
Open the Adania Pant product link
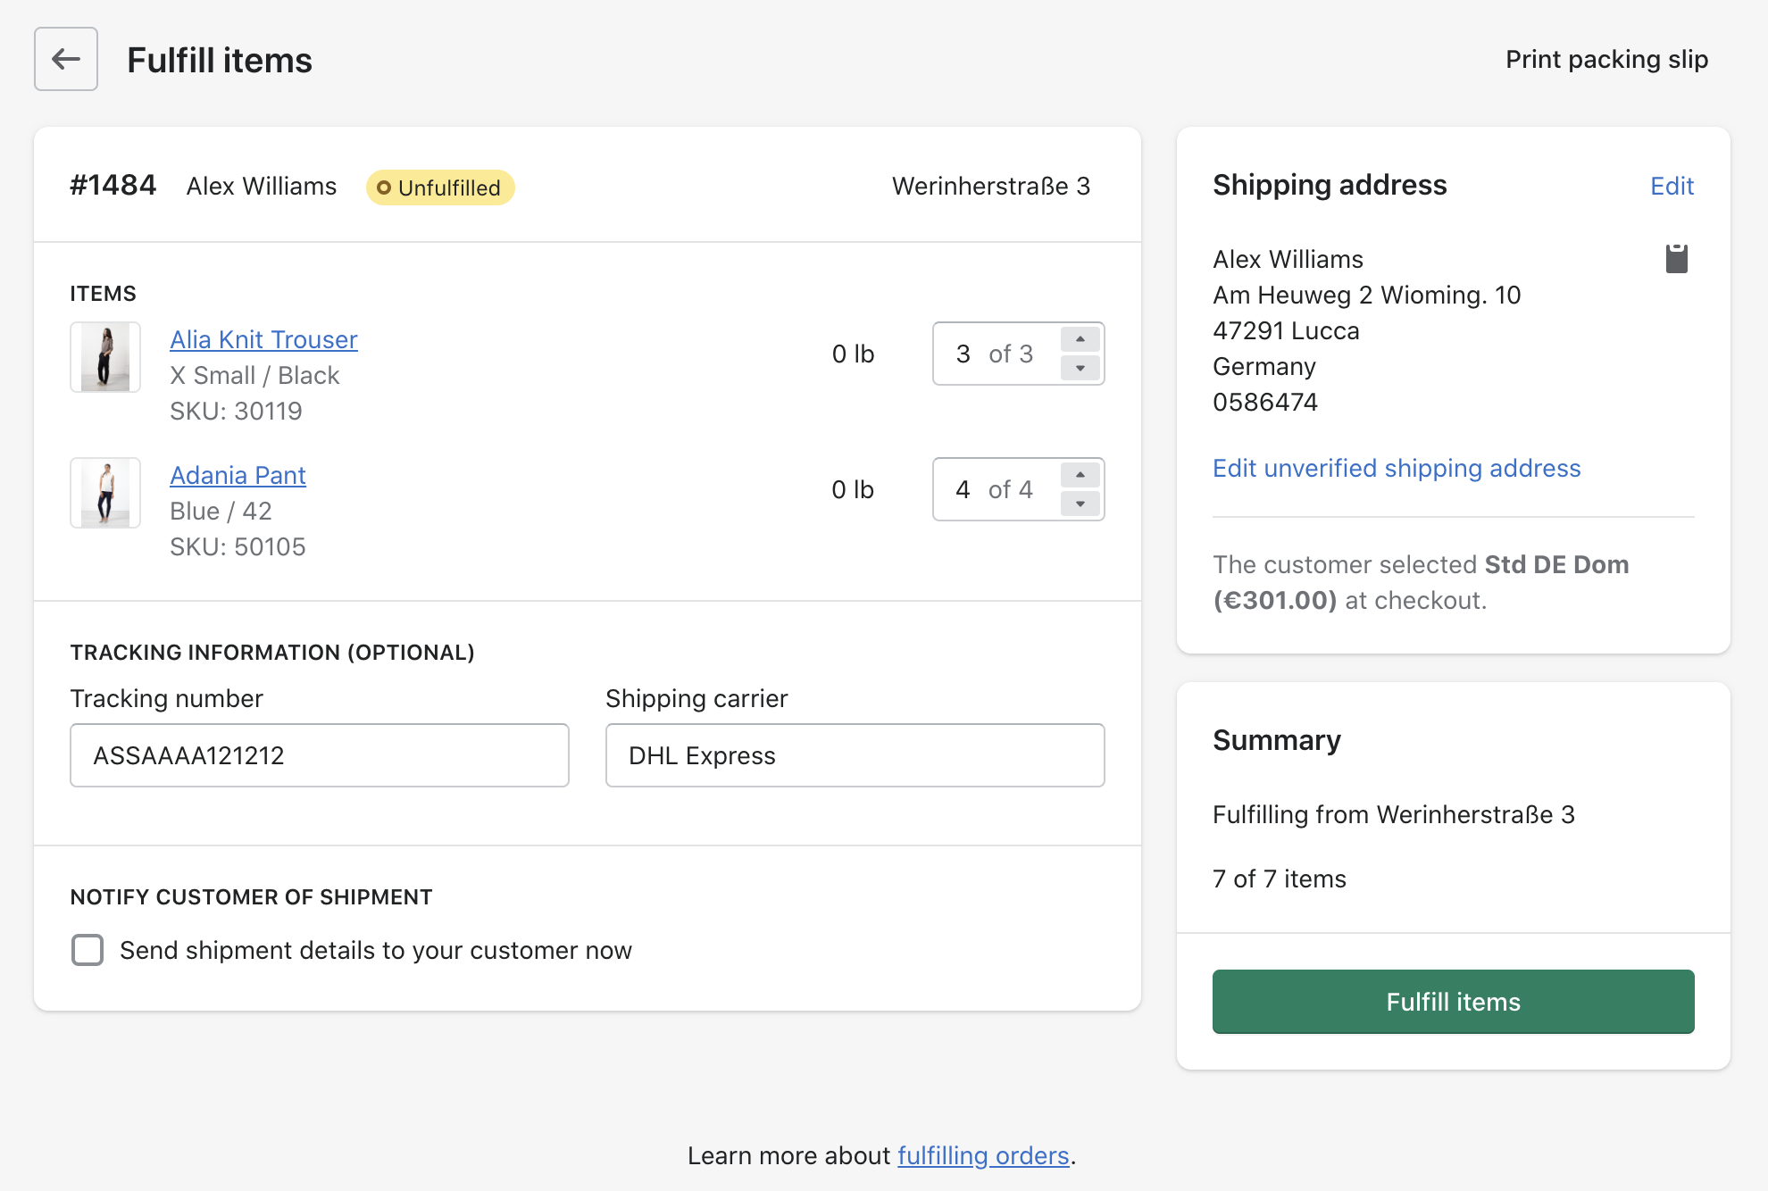tap(237, 475)
